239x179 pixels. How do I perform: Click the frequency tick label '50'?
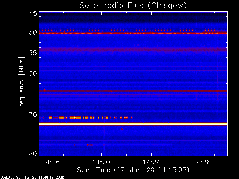point(33,32)
